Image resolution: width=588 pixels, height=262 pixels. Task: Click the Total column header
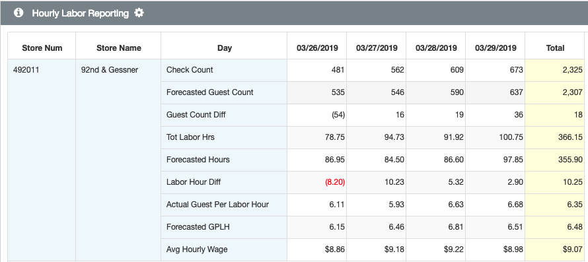tap(555, 48)
